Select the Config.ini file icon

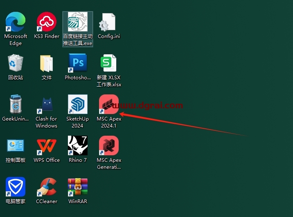[x=107, y=22]
